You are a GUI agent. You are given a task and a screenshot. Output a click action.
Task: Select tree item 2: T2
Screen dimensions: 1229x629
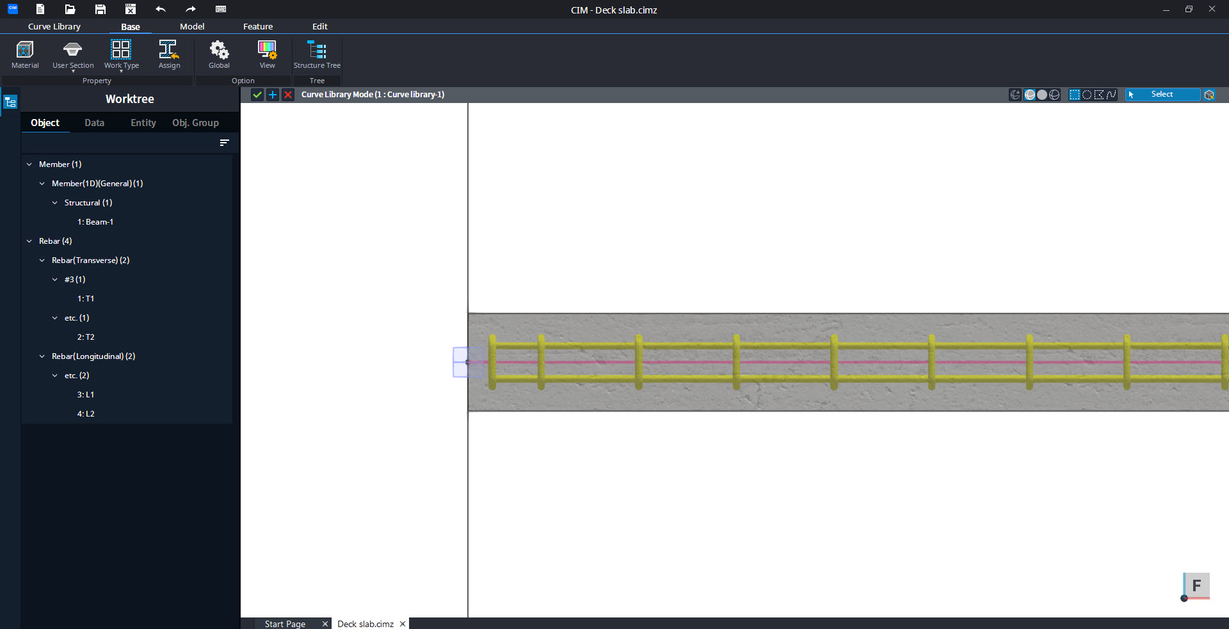[x=86, y=337]
